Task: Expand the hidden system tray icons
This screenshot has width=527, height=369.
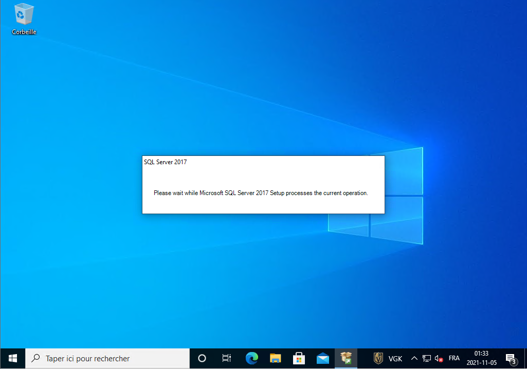Action: pyautogui.click(x=414, y=358)
